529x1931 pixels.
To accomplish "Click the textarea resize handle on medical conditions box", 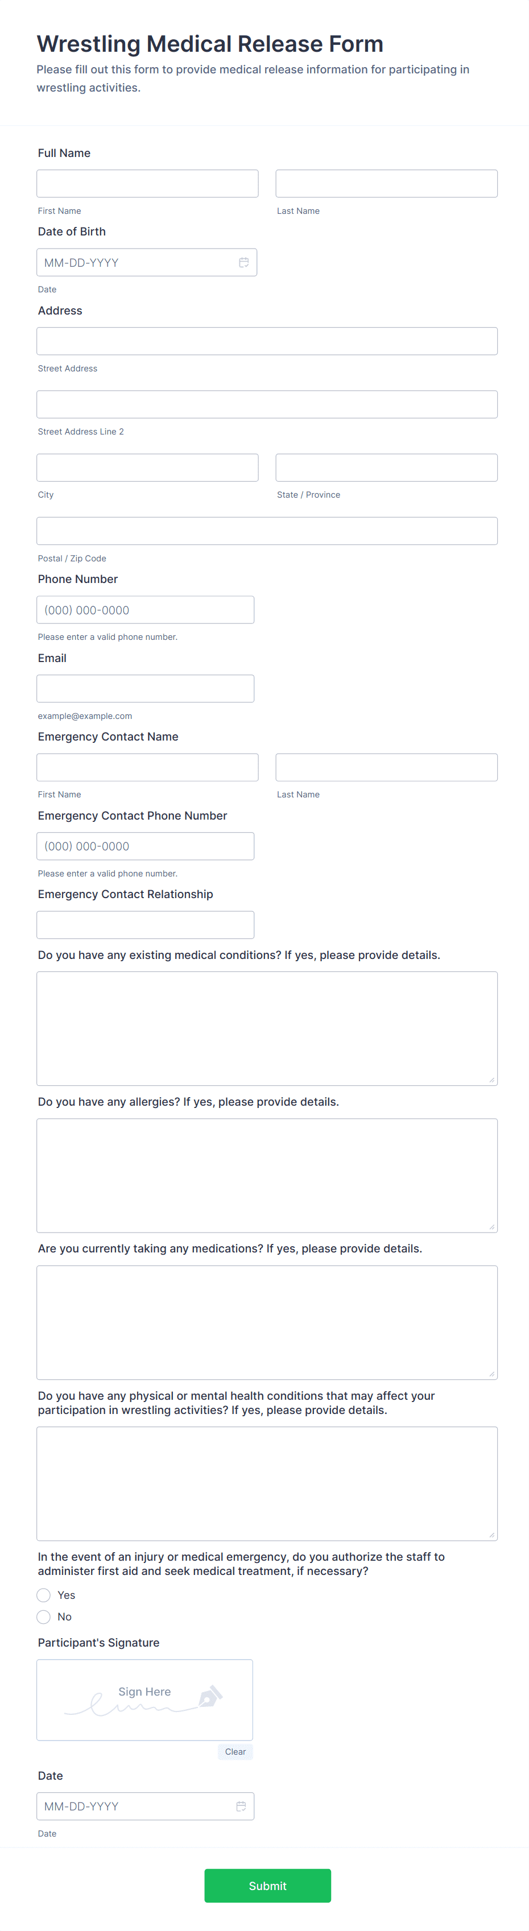I will coord(492,1080).
